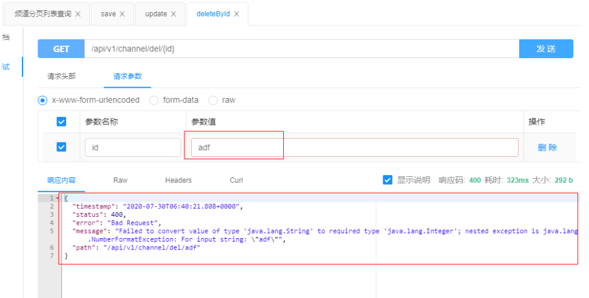Click the "error": "Bad Request" line
Image resolution: width=589 pixels, height=298 pixels.
tap(117, 223)
